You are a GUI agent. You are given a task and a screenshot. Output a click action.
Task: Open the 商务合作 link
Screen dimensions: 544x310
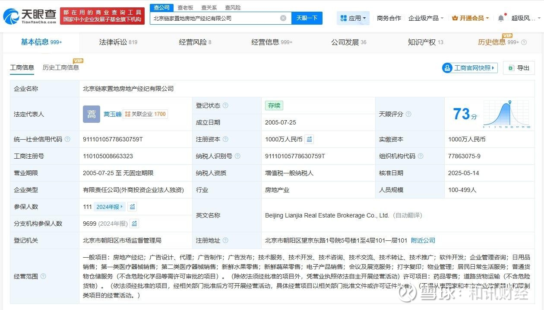point(389,18)
